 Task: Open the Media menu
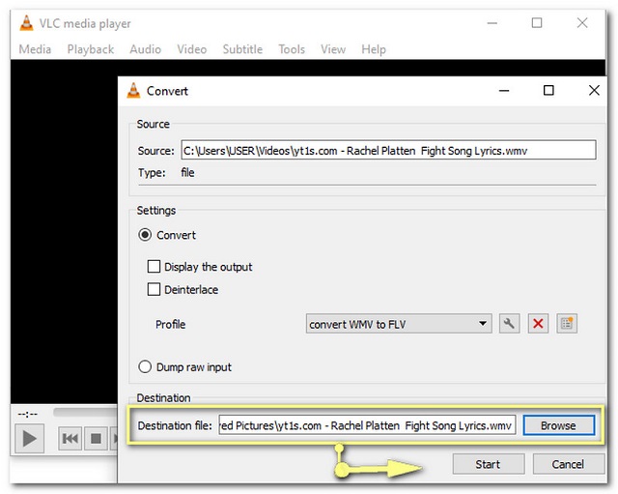click(x=35, y=49)
